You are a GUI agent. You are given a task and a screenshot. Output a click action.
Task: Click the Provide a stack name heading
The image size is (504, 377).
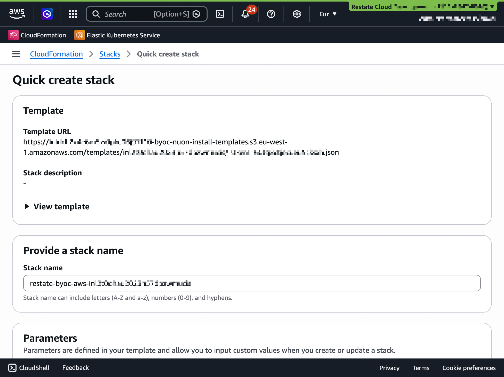point(73,251)
